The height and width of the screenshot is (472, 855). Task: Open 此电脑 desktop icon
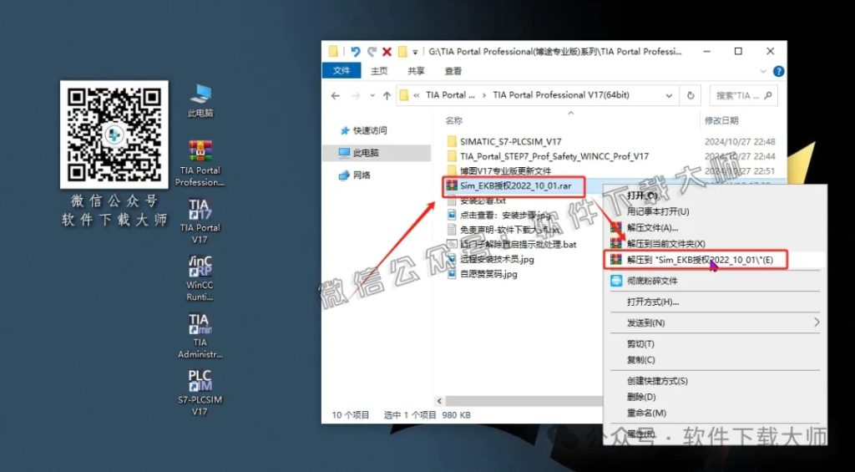(x=200, y=101)
